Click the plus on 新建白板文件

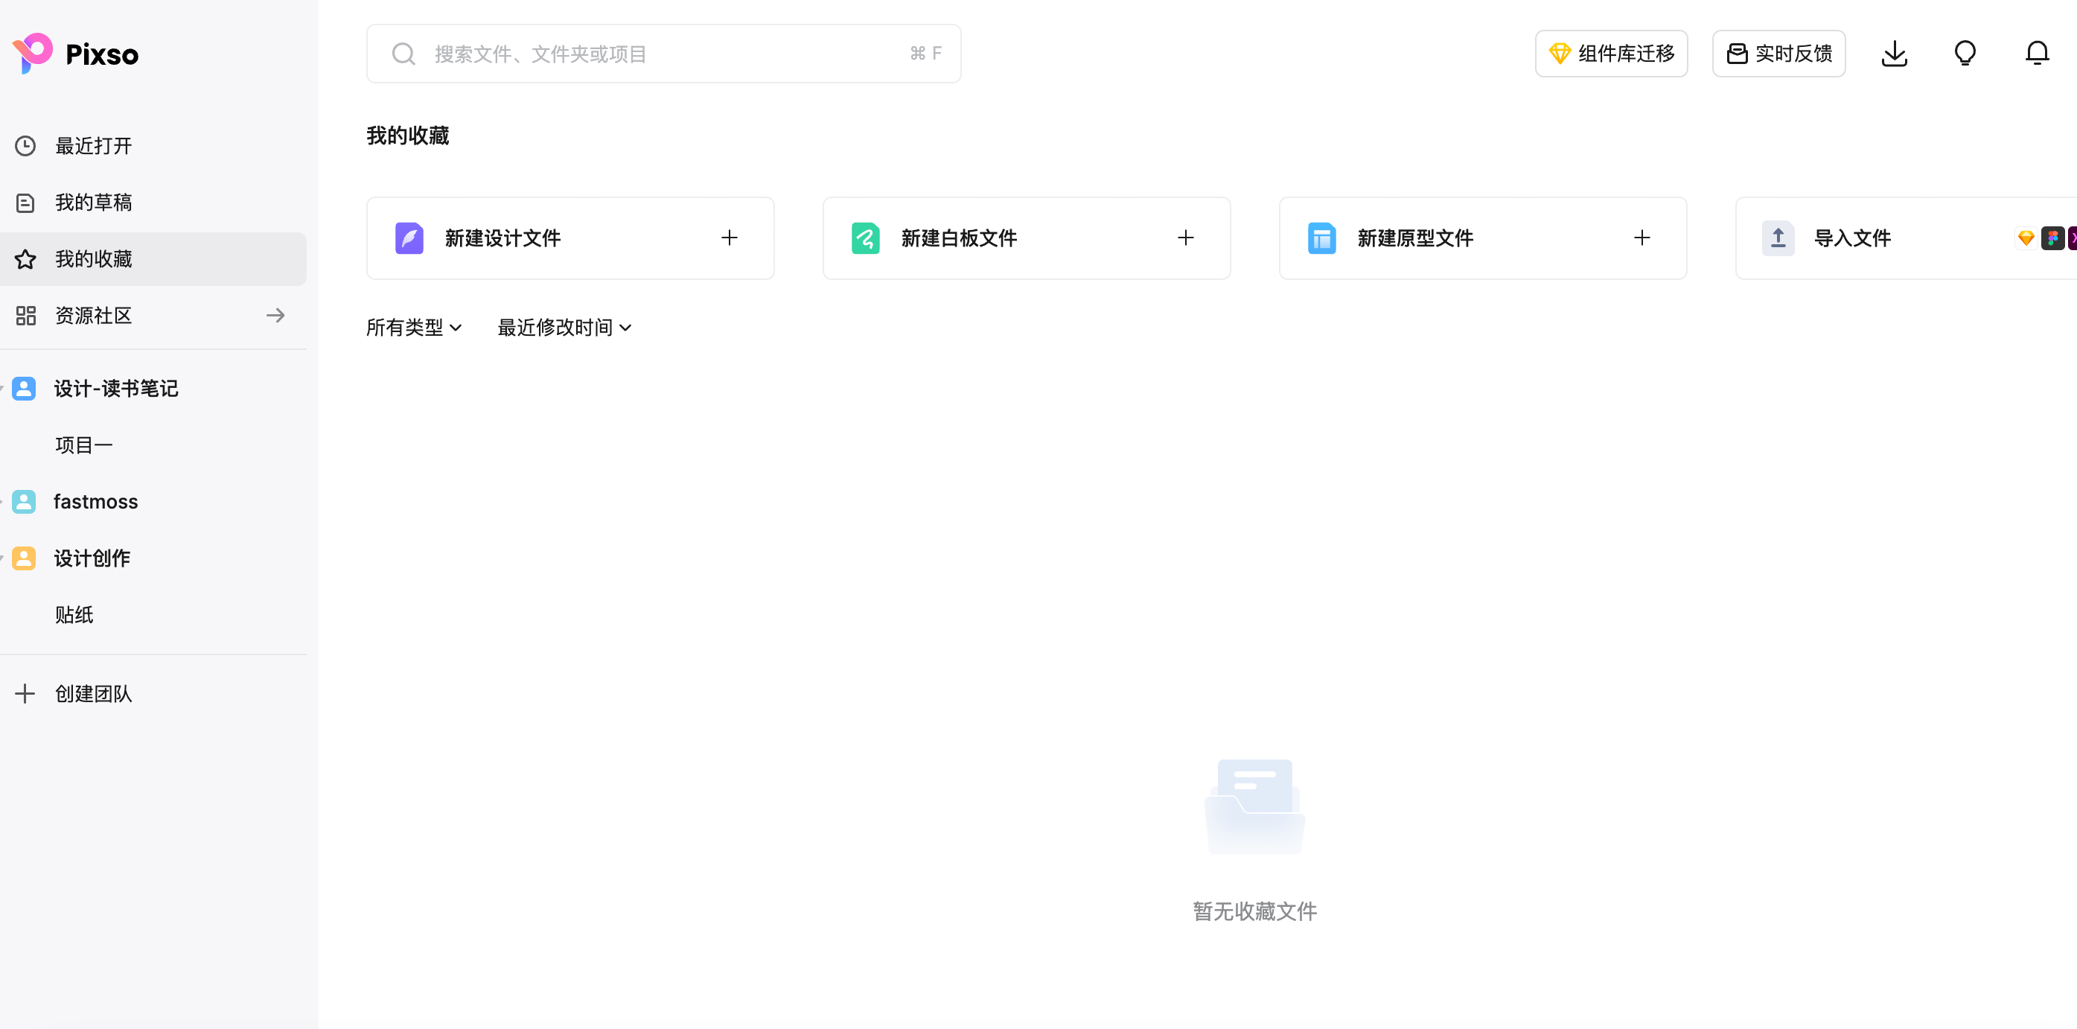1185,238
